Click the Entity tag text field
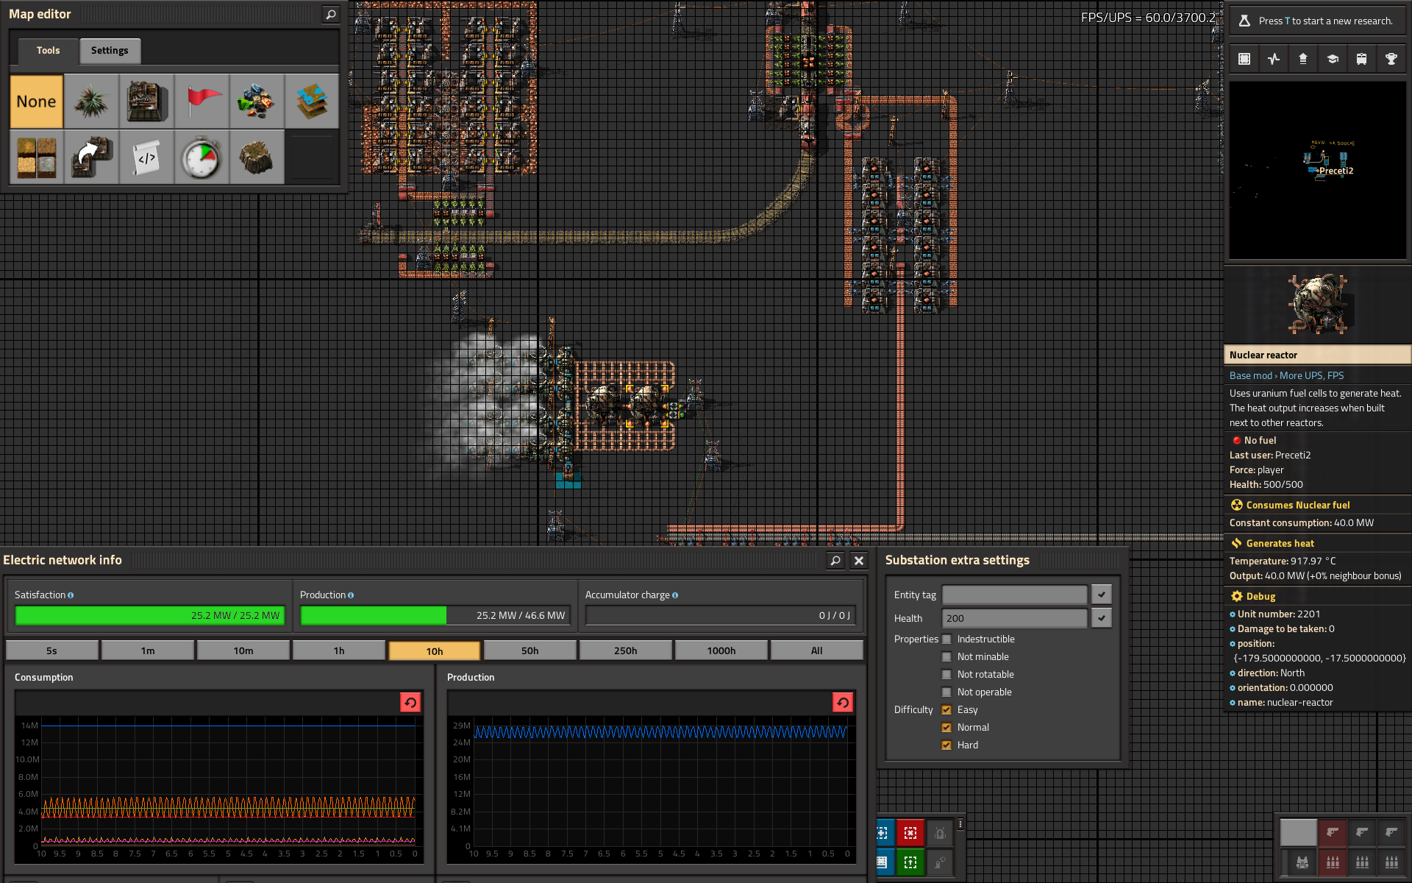The width and height of the screenshot is (1412, 883). point(1014,595)
